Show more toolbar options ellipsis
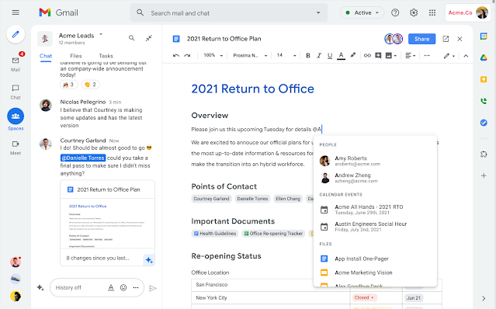This screenshot has width=496, height=309. (427, 56)
